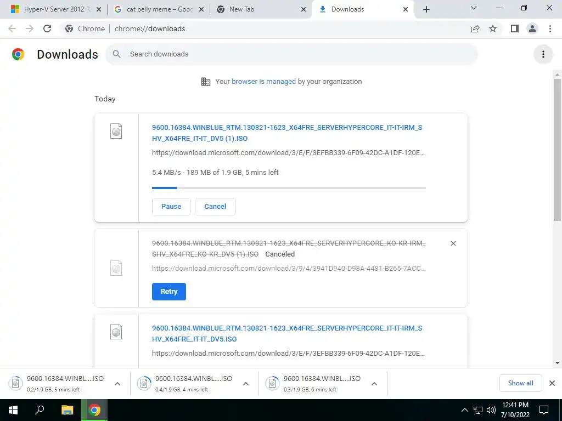Click the search magnifier in Search downloads
This screenshot has width=562, height=421.
click(116, 54)
